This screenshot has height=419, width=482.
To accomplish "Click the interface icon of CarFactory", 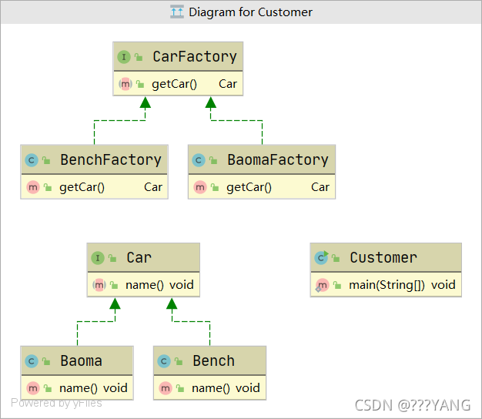I will (124, 57).
